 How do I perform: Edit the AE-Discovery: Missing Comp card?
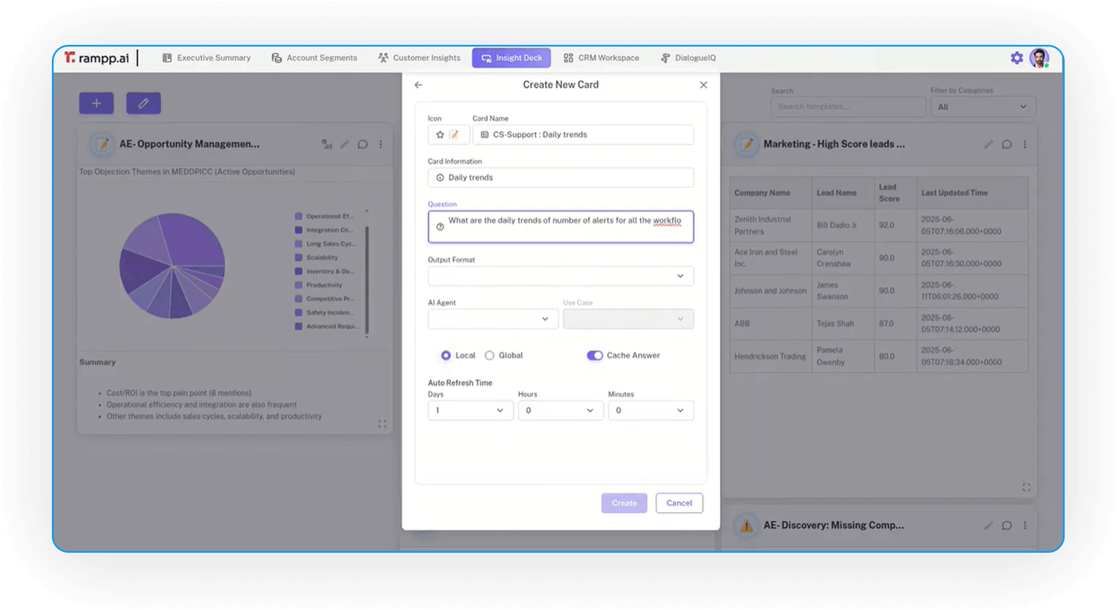tap(988, 526)
